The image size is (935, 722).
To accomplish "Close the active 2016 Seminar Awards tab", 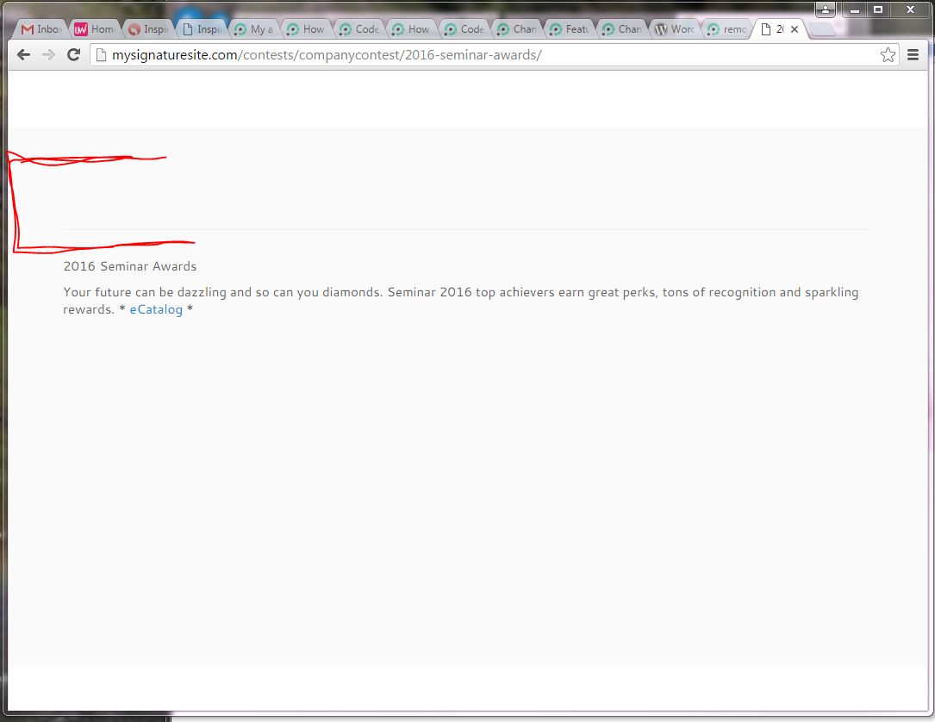I will click(x=795, y=29).
